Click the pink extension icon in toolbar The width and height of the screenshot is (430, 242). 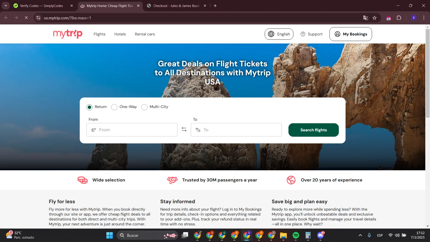pyautogui.click(x=389, y=18)
